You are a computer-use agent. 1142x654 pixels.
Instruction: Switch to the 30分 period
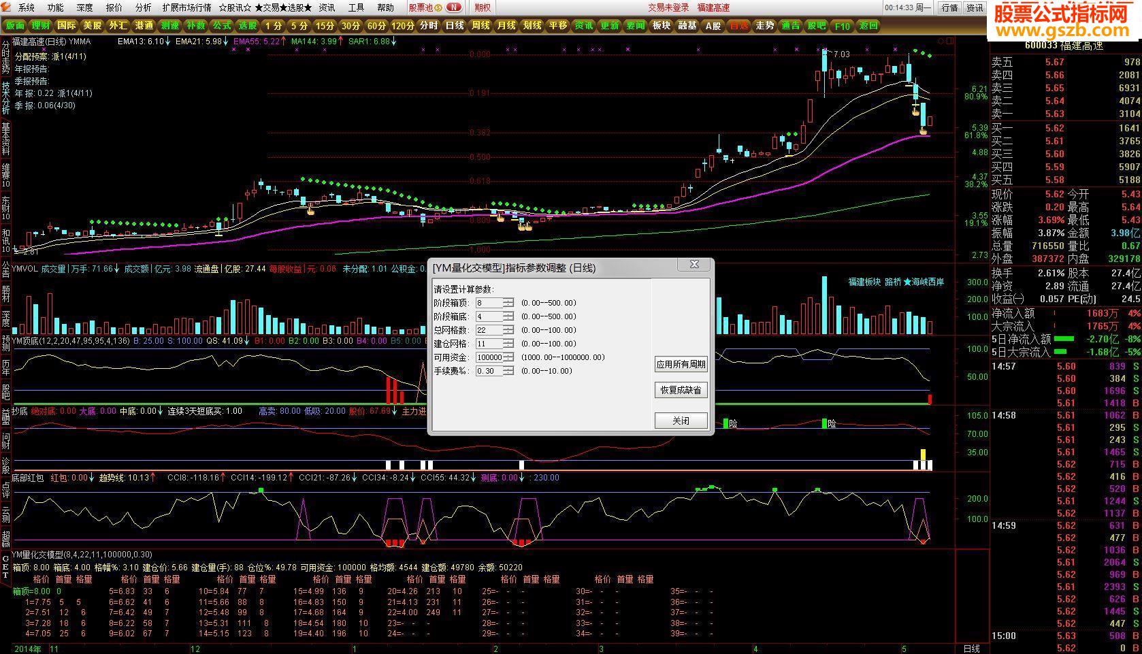point(351,26)
